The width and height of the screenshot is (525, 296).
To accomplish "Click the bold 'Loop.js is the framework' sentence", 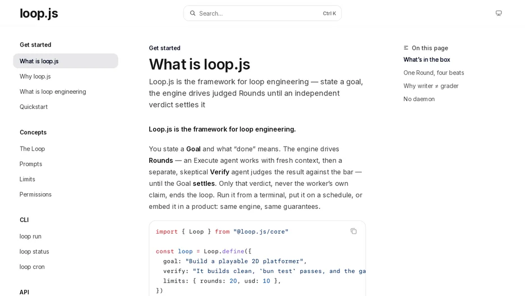I will 222,129.
